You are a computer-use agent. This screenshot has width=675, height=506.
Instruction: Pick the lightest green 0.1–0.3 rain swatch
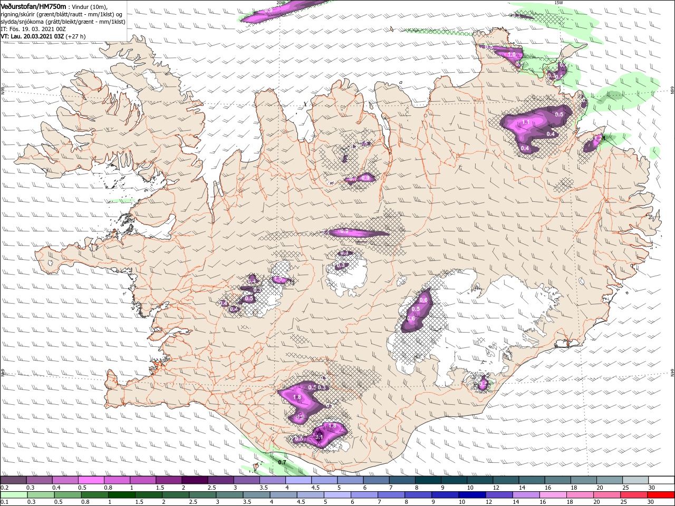coord(13,495)
